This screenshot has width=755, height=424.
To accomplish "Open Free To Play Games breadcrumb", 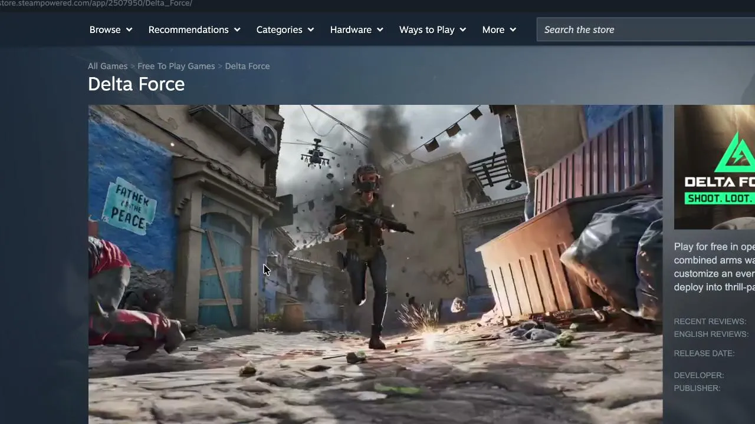I will [176, 66].
